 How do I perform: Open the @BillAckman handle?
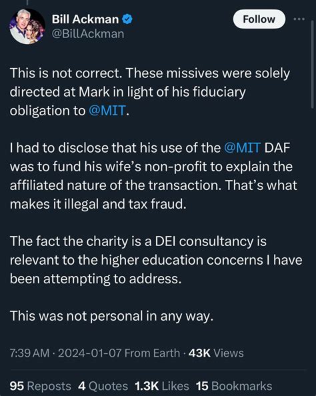[x=88, y=34]
